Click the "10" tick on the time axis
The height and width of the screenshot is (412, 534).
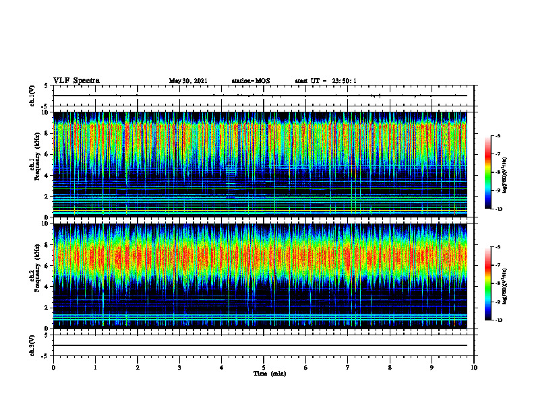474,368
